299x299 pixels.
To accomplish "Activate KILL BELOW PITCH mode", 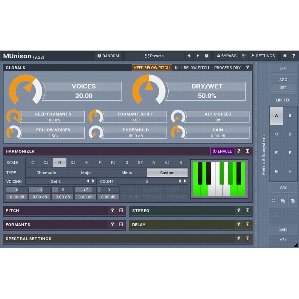I will 192,68.
